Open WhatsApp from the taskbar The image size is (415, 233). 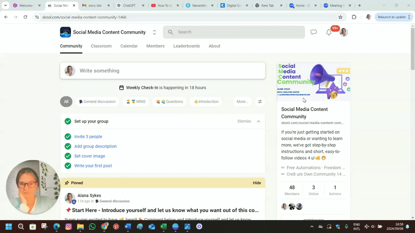92,227
